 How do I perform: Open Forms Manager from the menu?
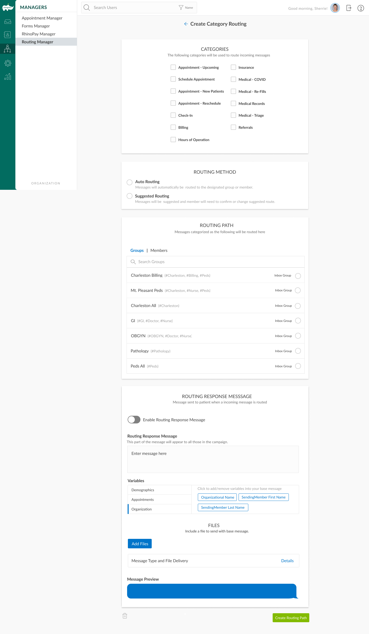36,26
